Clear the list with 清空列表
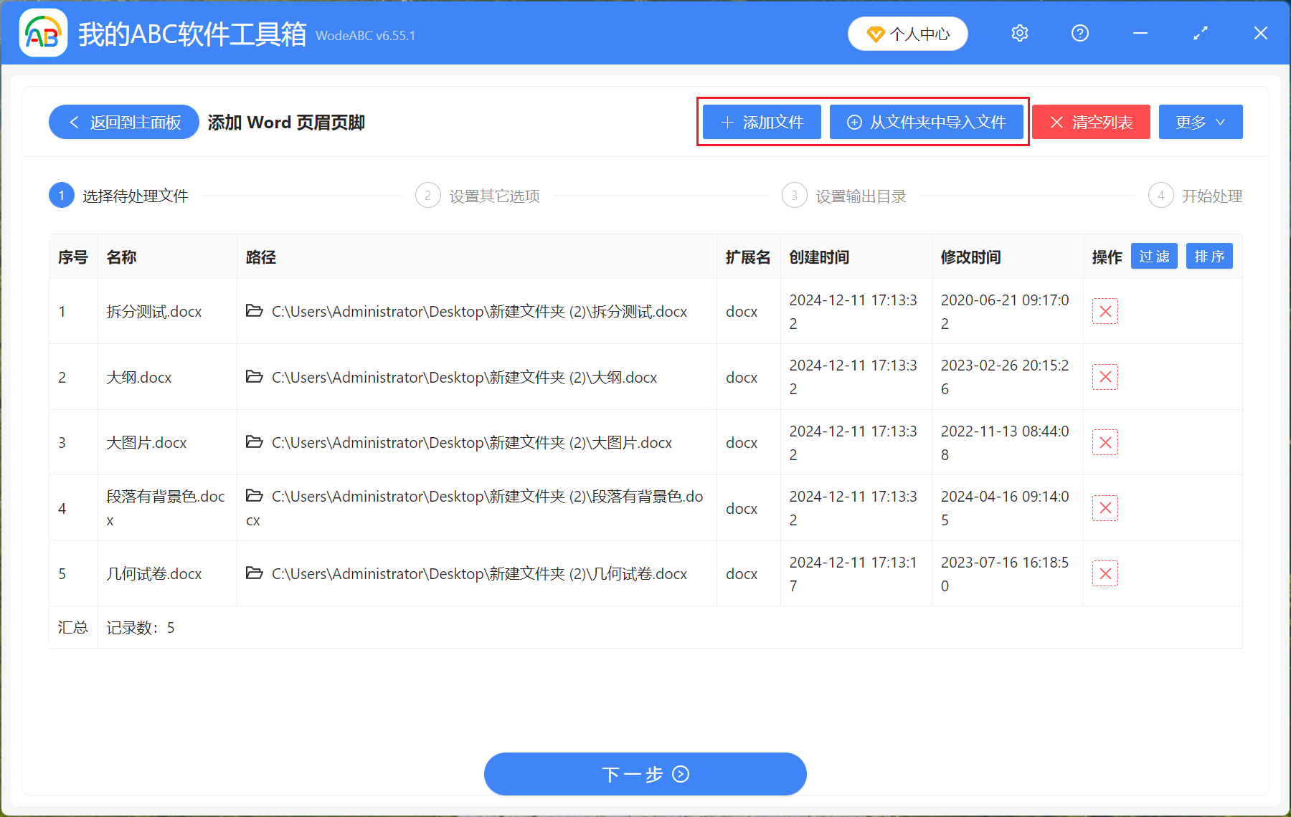Image resolution: width=1291 pixels, height=817 pixels. [x=1090, y=122]
